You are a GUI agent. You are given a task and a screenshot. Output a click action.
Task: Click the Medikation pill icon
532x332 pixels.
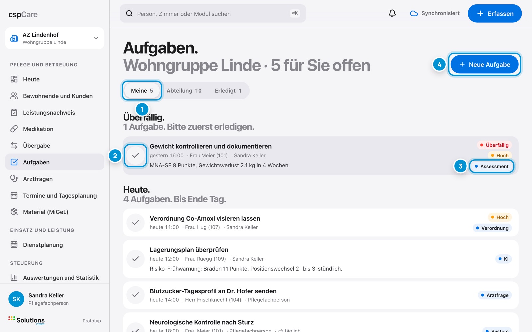14,129
